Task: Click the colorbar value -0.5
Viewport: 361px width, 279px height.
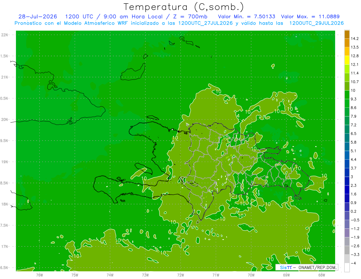Action: click(x=355, y=220)
